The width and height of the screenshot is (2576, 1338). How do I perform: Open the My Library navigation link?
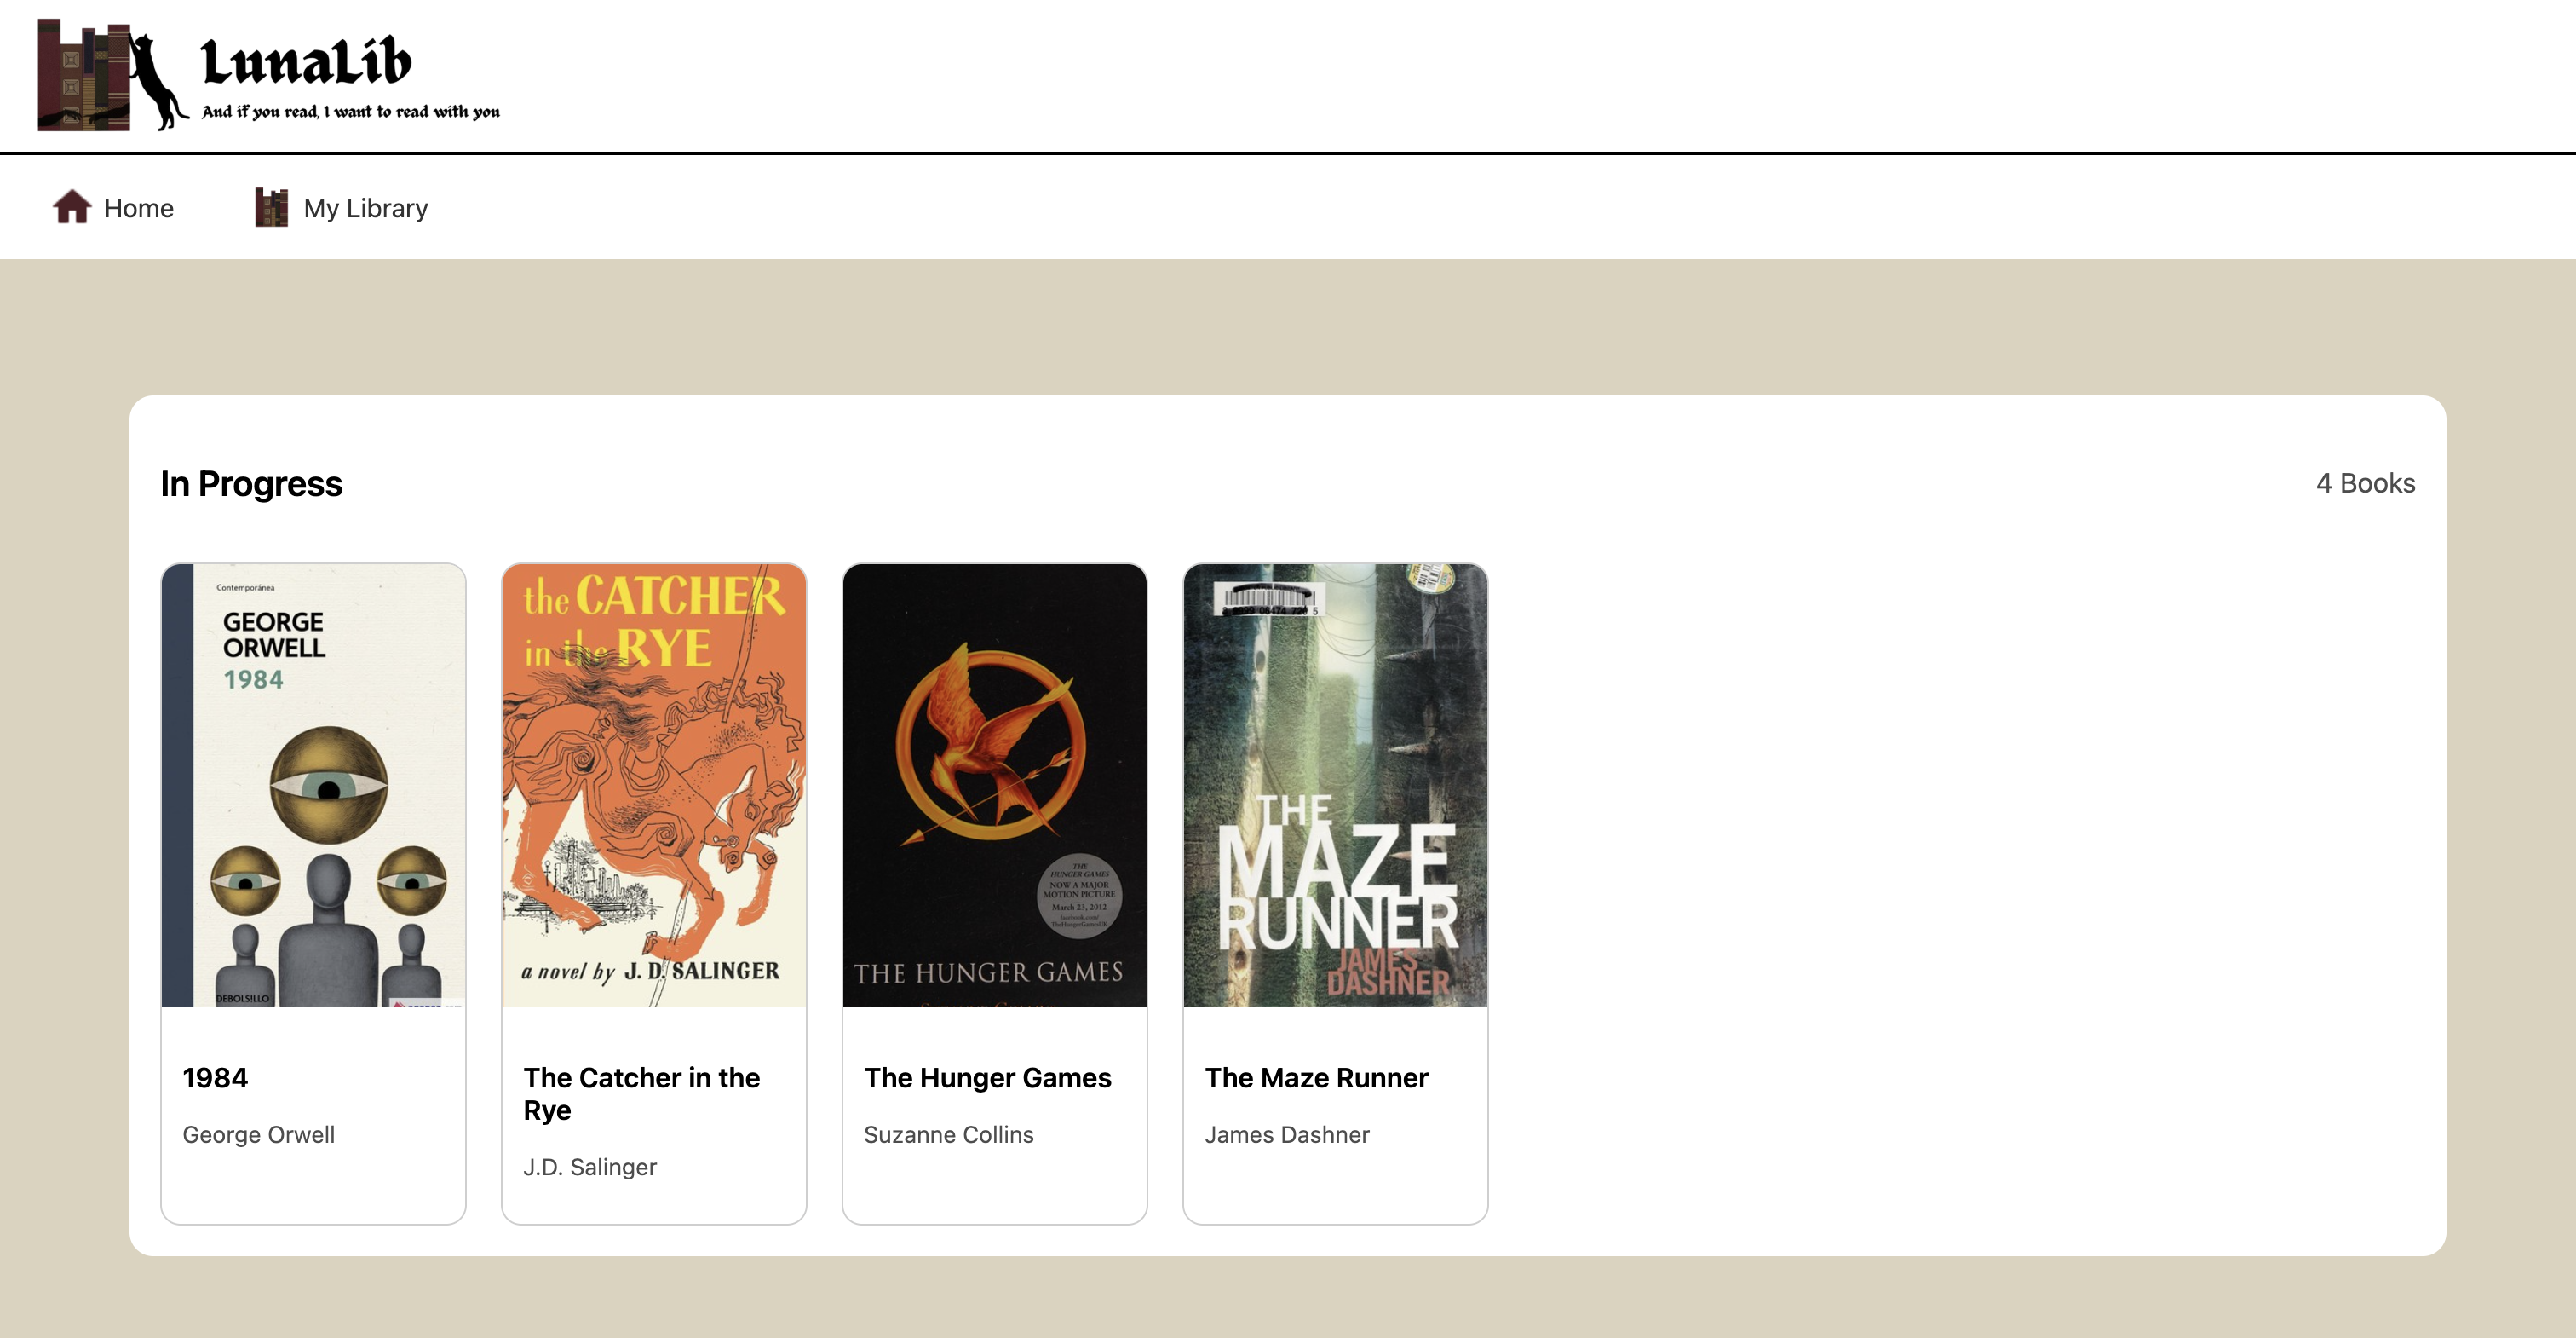[x=341, y=207]
